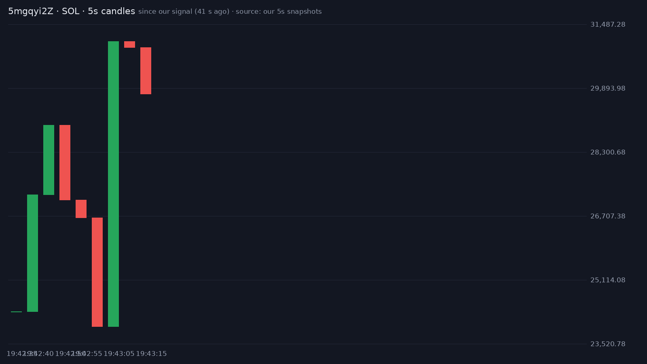The width and height of the screenshot is (647, 364).
Task: Click the 5mgqyi2Z token name in the title
Action: (x=31, y=11)
